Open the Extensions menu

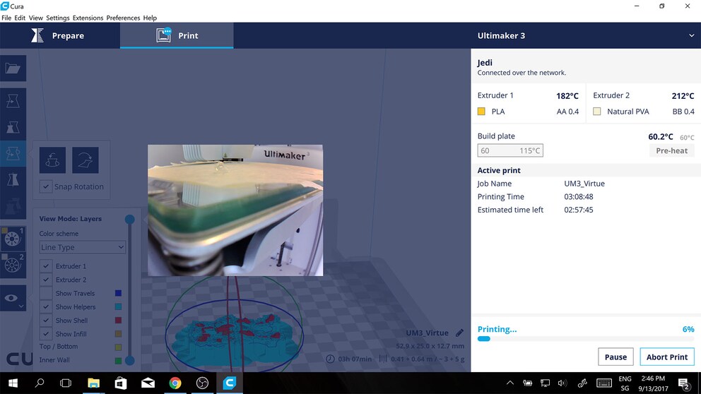88,18
